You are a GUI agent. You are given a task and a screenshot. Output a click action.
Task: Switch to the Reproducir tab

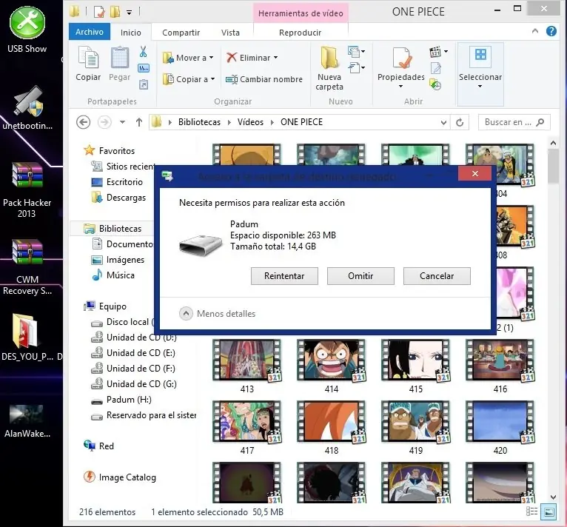(x=300, y=33)
